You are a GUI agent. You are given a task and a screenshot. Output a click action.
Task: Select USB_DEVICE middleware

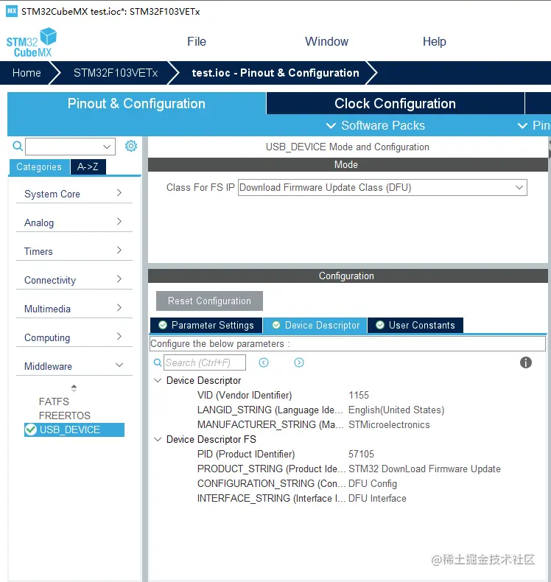click(x=74, y=430)
